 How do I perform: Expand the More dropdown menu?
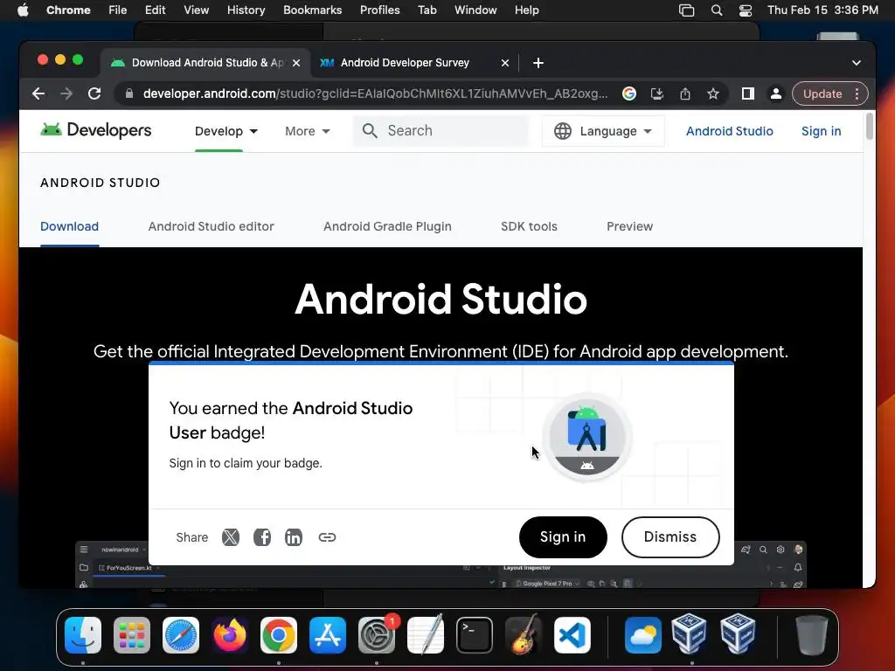(x=308, y=131)
